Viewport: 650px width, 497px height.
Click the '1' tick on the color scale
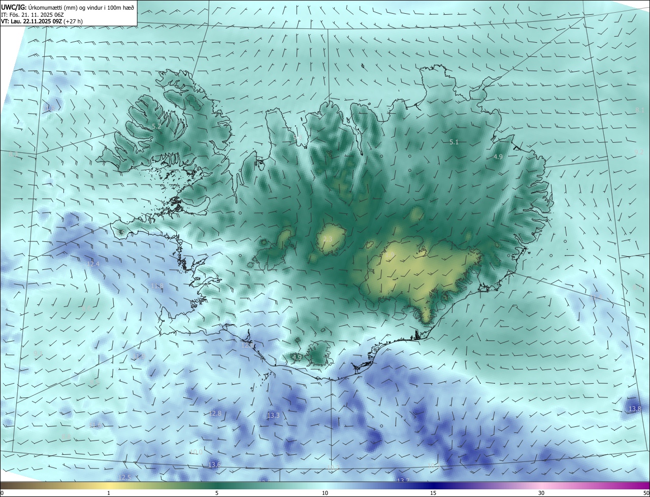click(x=109, y=493)
